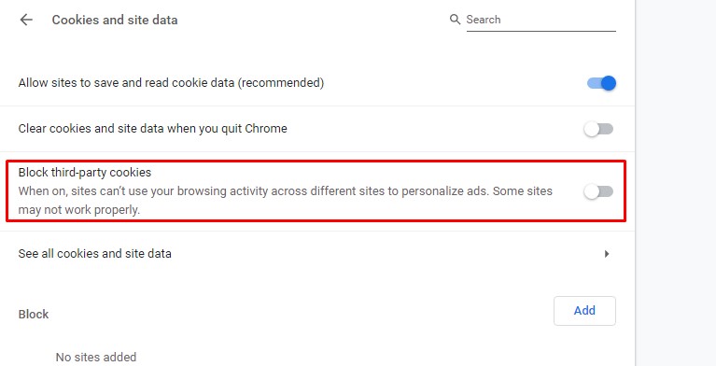716x366 pixels.
Task: Click Add button in the Block section
Action: coord(584,311)
